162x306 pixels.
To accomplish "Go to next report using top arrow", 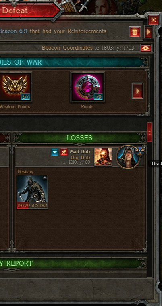I will click(149, 32).
